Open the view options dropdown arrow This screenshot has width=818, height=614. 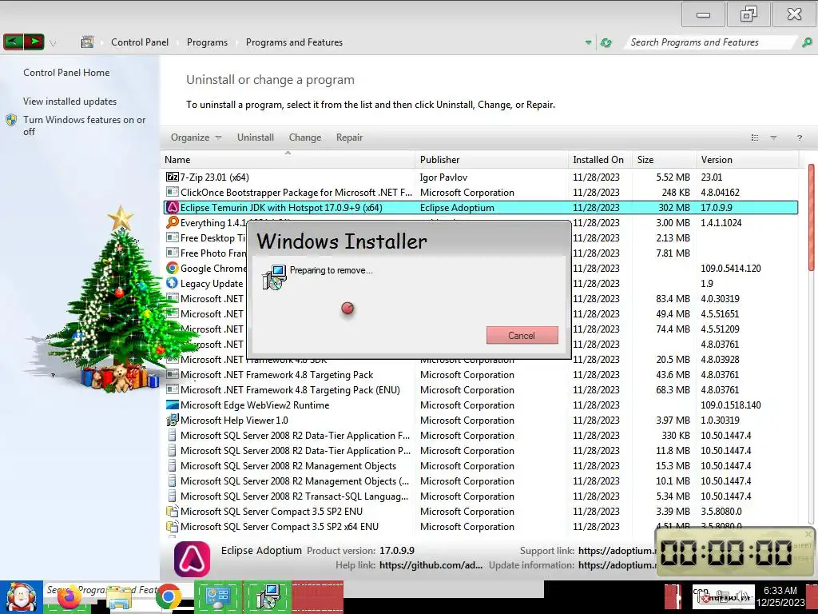click(773, 138)
